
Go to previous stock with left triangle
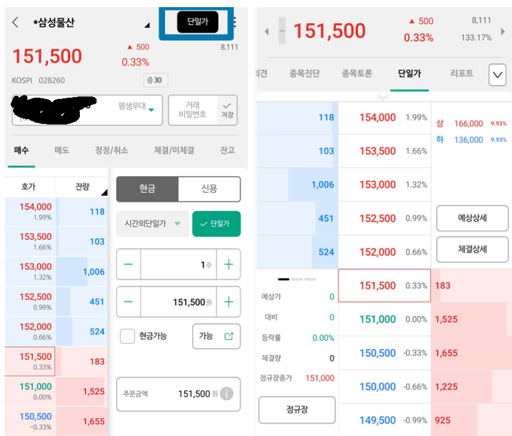tap(267, 32)
